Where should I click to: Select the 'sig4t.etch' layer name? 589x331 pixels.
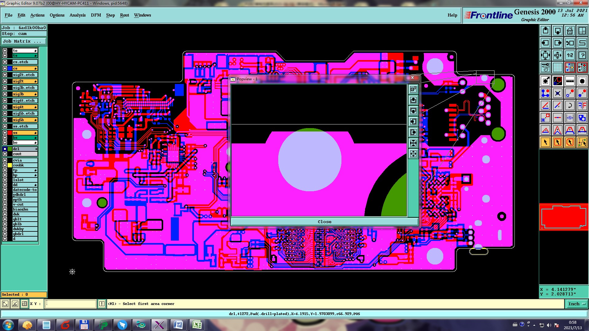click(x=25, y=101)
